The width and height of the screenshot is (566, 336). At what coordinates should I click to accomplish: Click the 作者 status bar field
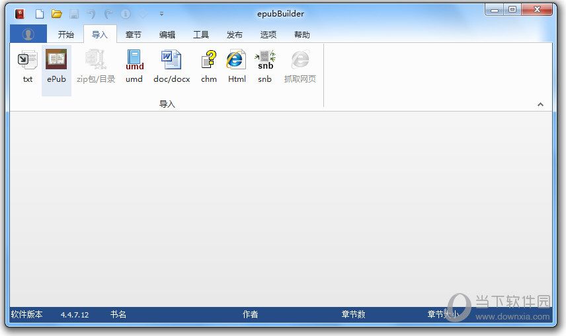pos(250,314)
